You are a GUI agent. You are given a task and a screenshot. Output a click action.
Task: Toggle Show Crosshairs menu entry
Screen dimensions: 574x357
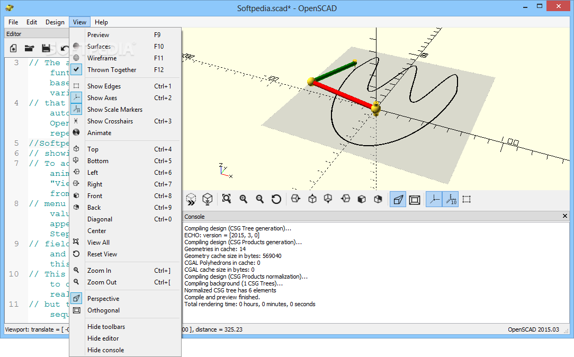(125, 121)
